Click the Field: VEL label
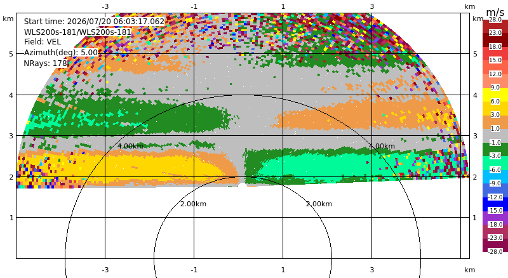 tap(42, 42)
